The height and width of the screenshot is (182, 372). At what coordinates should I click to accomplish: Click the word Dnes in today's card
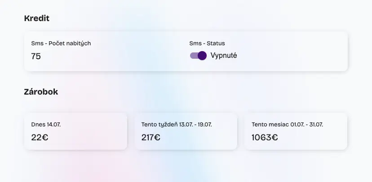click(x=38, y=124)
